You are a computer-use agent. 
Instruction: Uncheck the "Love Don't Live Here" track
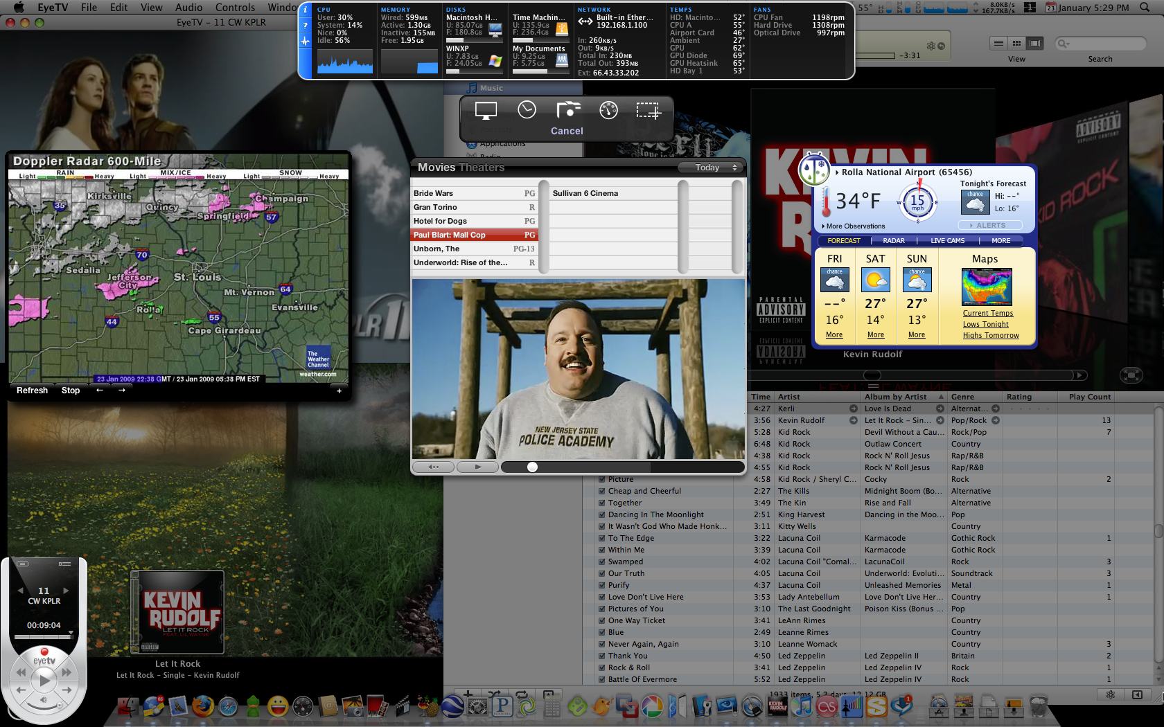[x=601, y=597]
